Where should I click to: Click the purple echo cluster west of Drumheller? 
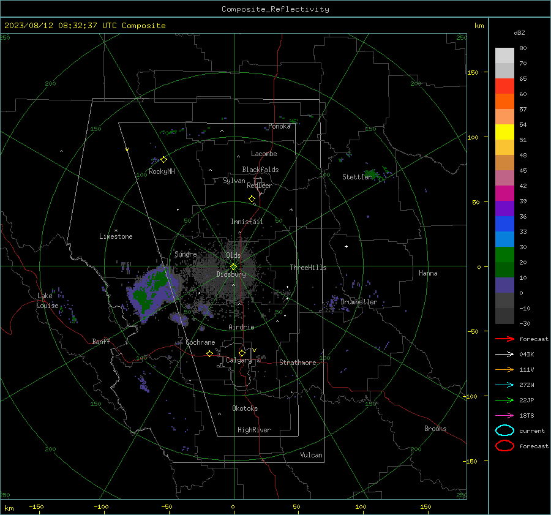332,303
